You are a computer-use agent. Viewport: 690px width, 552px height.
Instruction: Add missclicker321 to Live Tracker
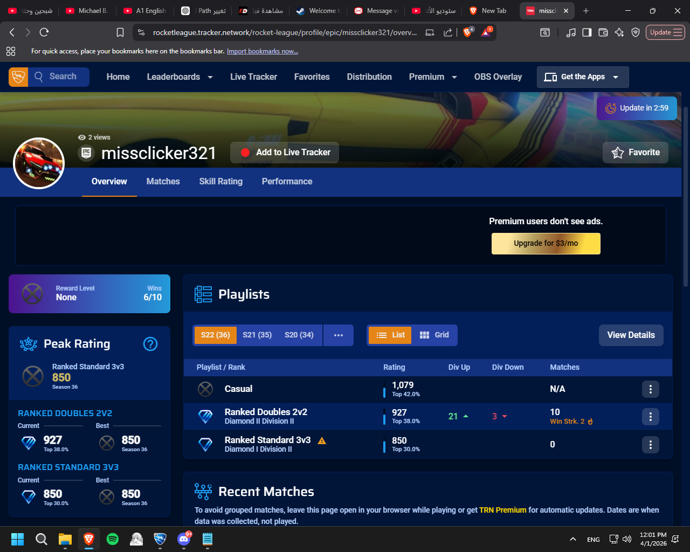285,153
